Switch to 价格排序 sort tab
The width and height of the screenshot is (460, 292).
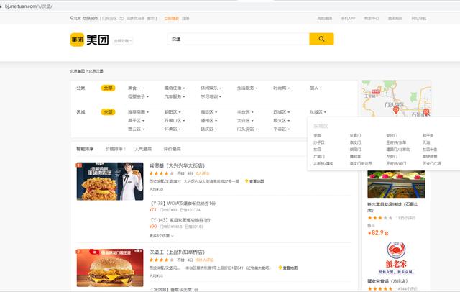pos(115,149)
